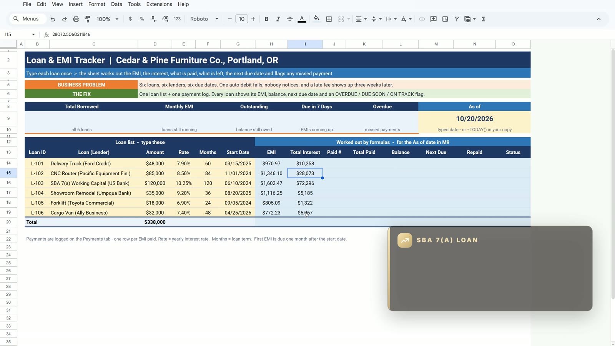Select loan ID L-103 cell
This screenshot has height=346, width=615.
[37, 183]
